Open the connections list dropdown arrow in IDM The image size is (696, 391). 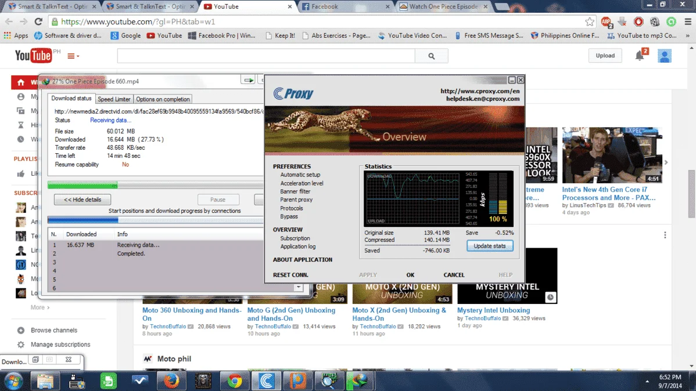[x=298, y=287]
